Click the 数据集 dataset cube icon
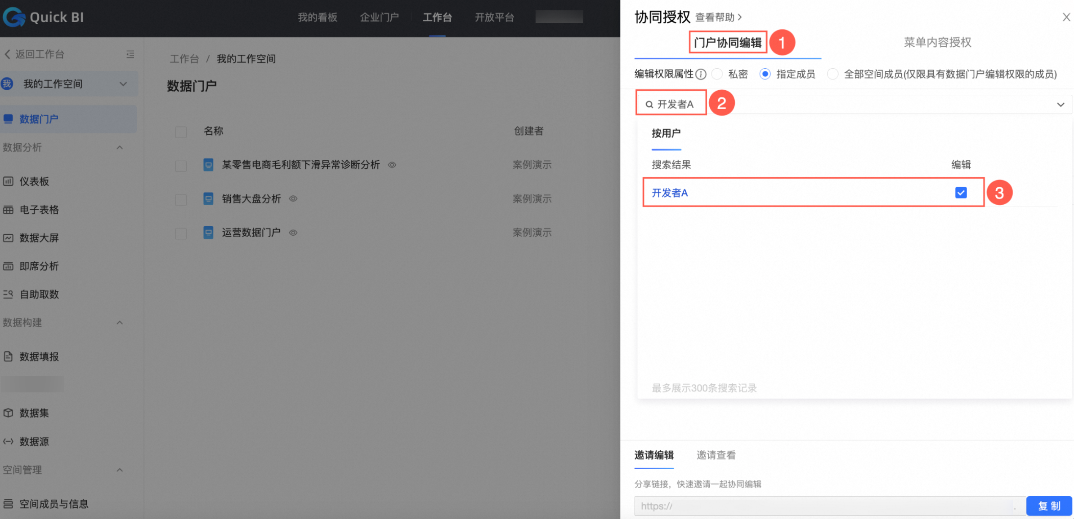Image resolution: width=1074 pixels, height=519 pixels. (x=8, y=413)
